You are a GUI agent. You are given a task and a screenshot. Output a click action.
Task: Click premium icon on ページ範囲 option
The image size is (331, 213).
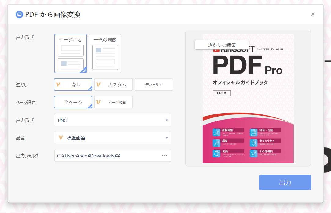[98, 102]
